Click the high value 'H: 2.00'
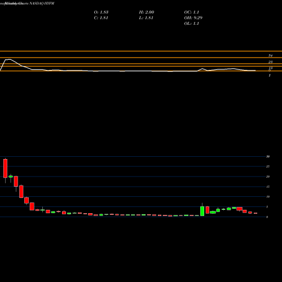This screenshot has height=282, width=282. [x=147, y=12]
